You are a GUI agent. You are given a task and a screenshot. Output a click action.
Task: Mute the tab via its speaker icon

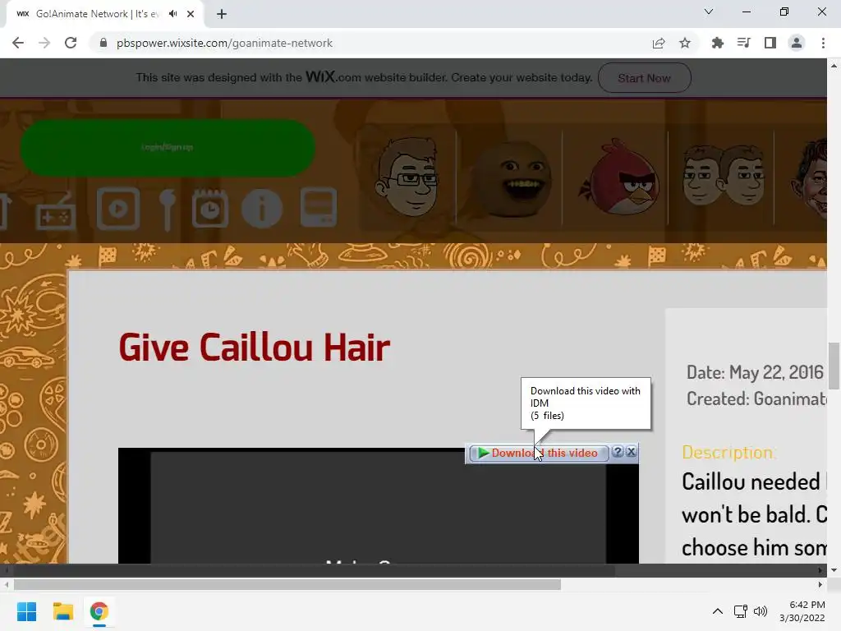pos(172,14)
